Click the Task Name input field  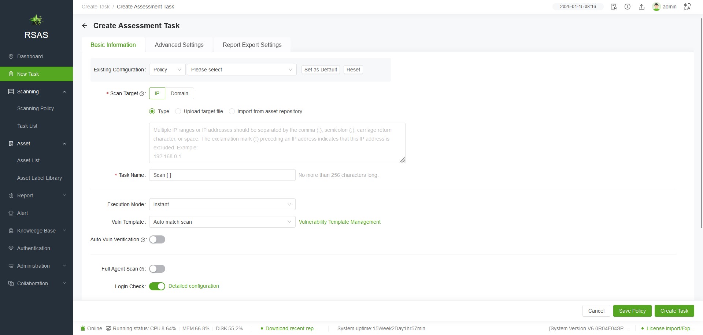[222, 175]
